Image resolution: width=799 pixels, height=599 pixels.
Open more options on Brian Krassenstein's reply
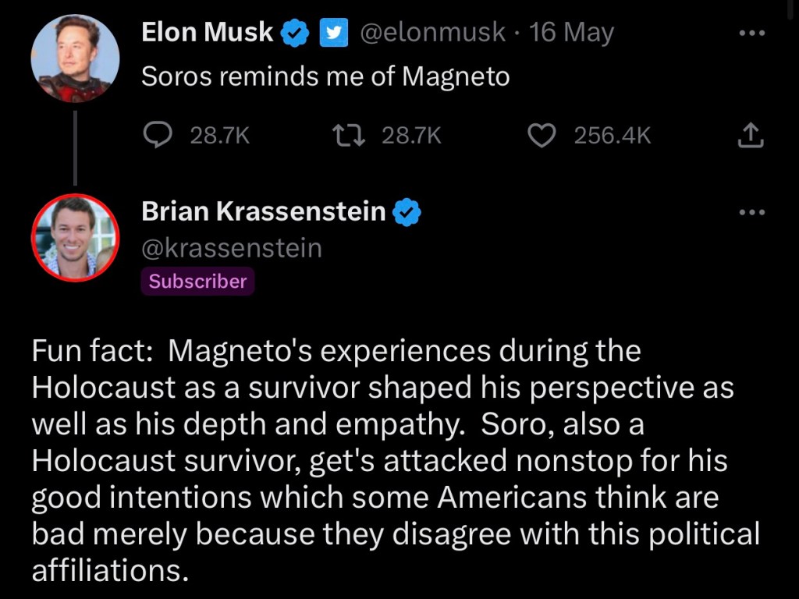[751, 212]
